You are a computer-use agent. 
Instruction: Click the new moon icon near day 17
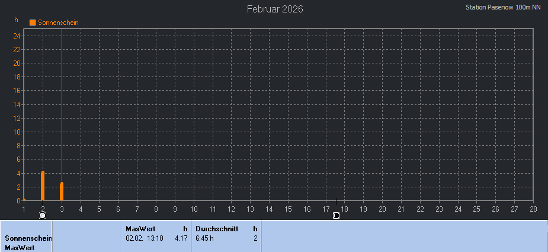336,215
